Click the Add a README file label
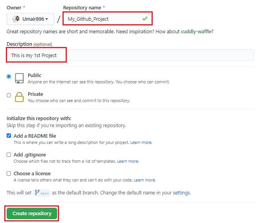Image resolution: width=259 pixels, height=223 pixels. pyautogui.click(x=35, y=136)
